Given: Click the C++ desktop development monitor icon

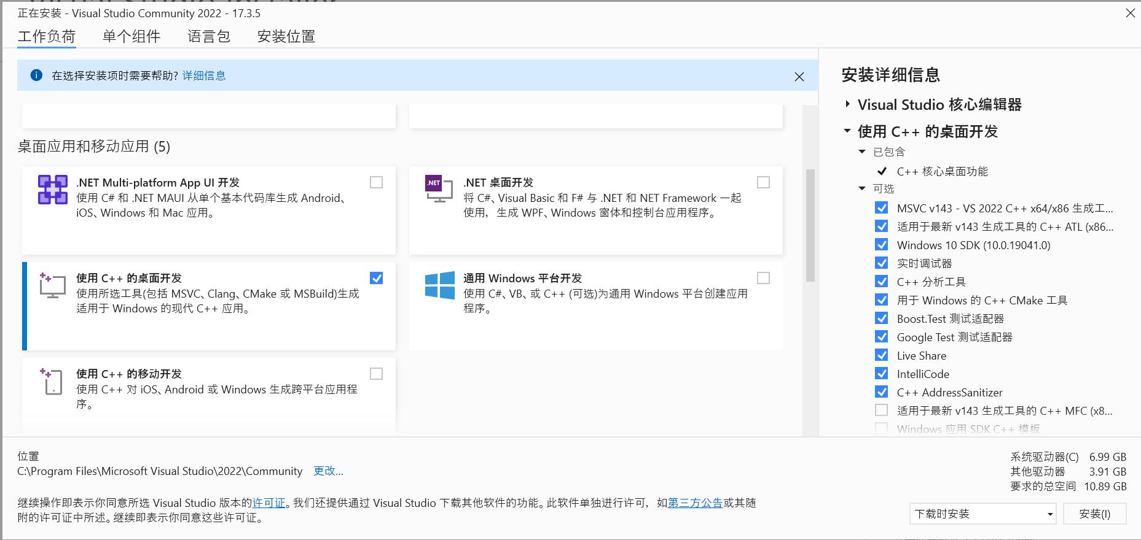Looking at the screenshot, I should click(x=52, y=285).
